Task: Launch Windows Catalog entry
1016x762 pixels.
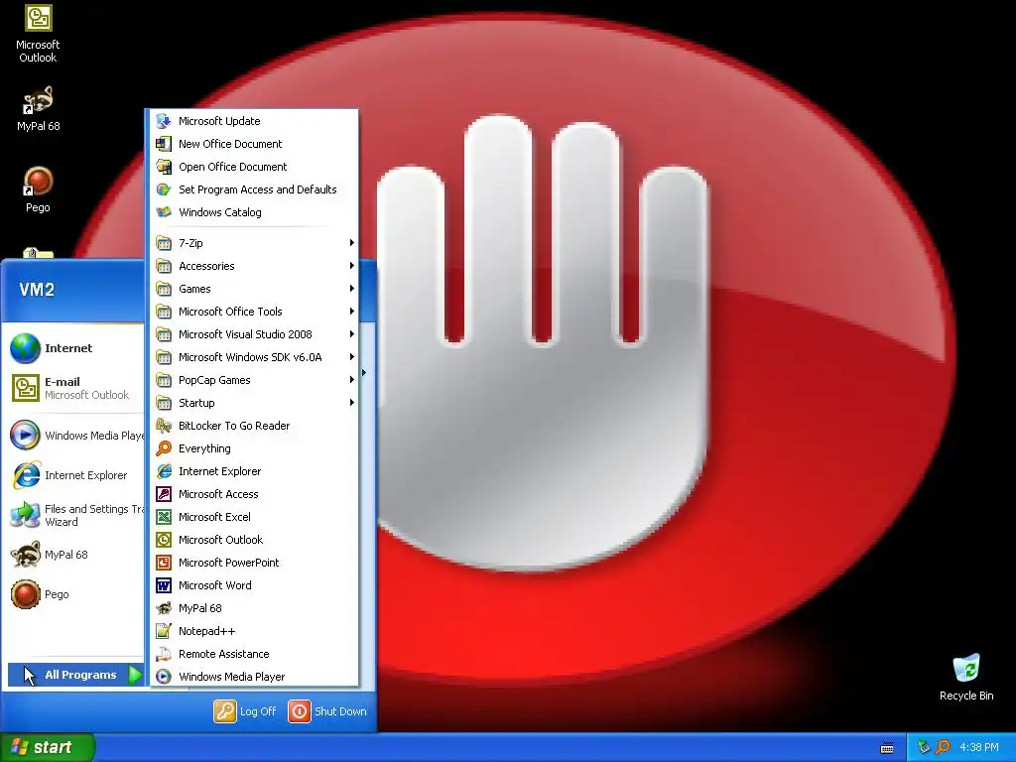Action: point(254,212)
